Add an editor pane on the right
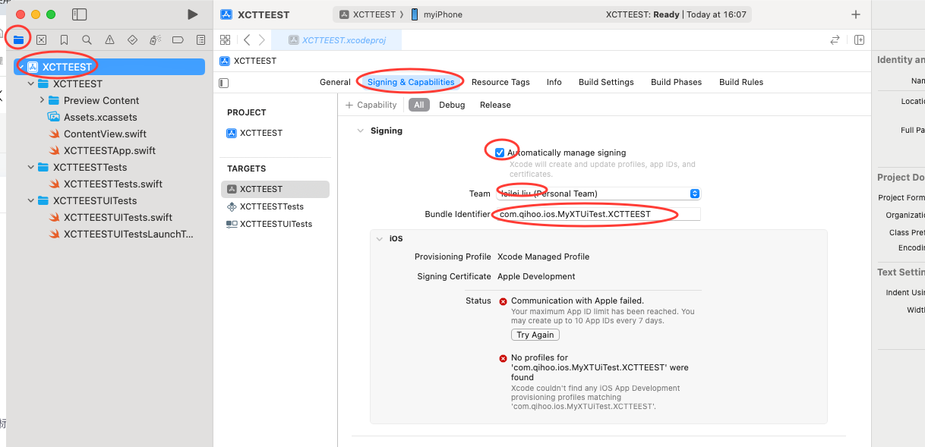Screen dimensions: 925x447 (859, 39)
